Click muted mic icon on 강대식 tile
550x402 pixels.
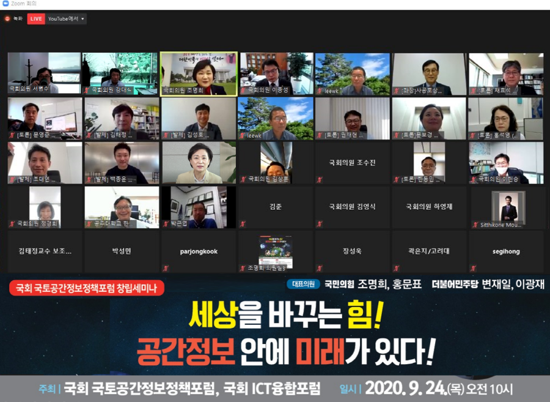(x=87, y=90)
